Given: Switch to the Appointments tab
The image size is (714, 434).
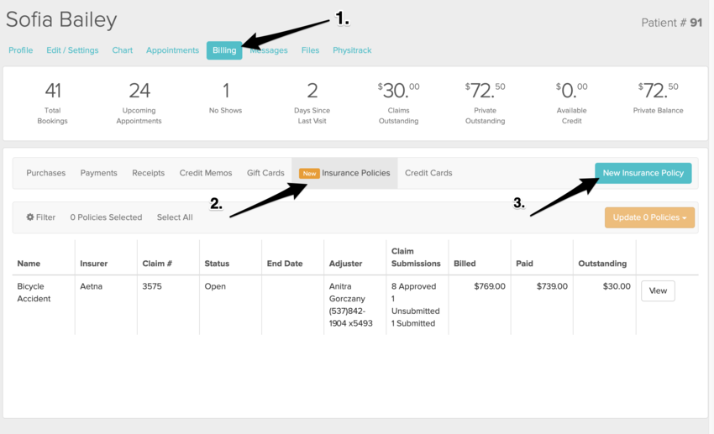Looking at the screenshot, I should (172, 50).
